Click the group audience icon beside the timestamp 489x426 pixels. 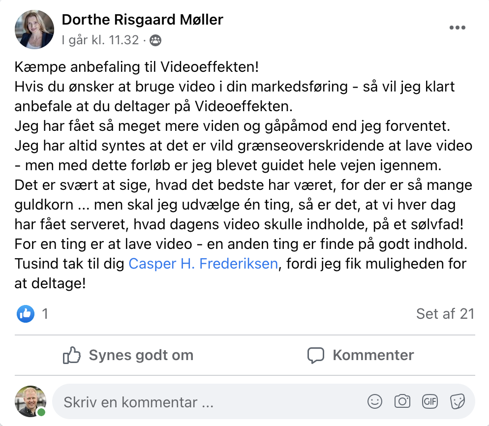155,40
